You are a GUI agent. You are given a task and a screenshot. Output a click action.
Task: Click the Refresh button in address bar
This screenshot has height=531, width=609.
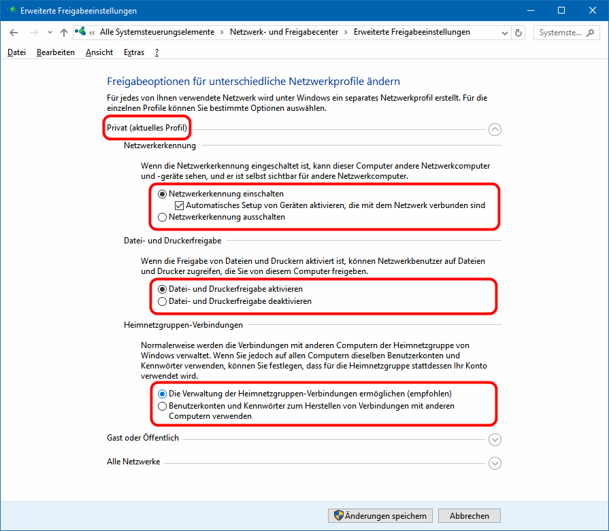(x=519, y=33)
